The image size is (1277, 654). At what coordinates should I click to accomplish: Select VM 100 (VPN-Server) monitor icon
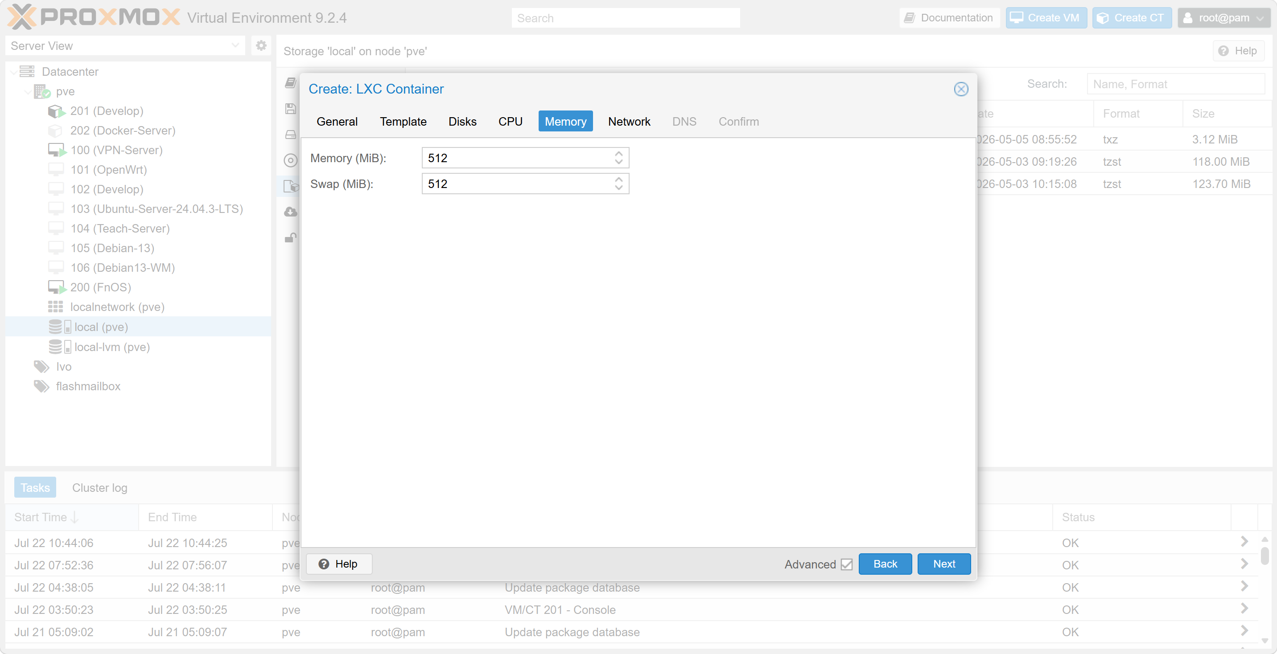click(57, 150)
